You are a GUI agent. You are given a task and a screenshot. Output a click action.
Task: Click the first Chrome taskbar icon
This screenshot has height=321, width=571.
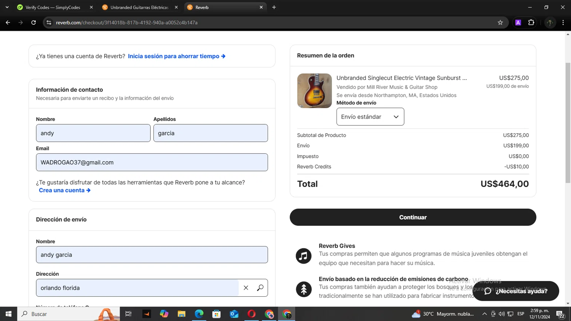tap(269, 314)
